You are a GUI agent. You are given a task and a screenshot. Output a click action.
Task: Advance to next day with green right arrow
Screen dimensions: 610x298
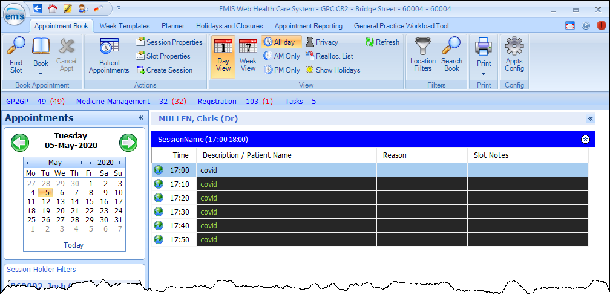click(128, 143)
